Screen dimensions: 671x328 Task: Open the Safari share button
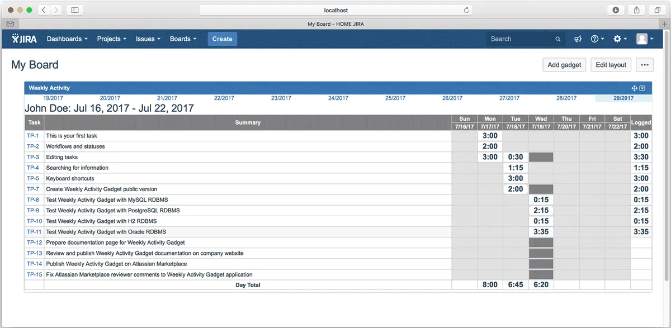click(x=636, y=9)
